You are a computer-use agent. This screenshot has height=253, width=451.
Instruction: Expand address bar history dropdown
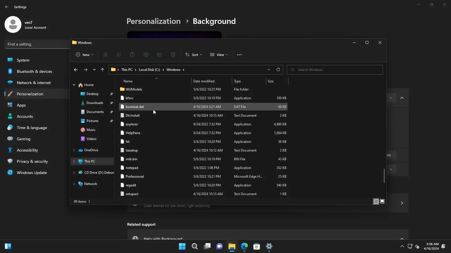coord(269,70)
